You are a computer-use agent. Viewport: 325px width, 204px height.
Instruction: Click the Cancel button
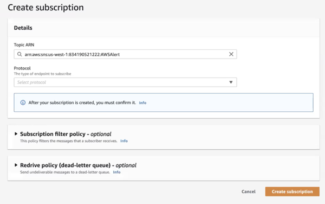click(x=248, y=192)
